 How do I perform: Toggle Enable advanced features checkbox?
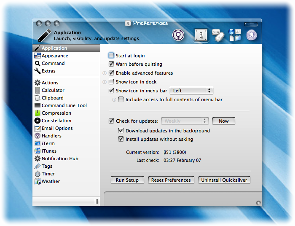(x=111, y=73)
